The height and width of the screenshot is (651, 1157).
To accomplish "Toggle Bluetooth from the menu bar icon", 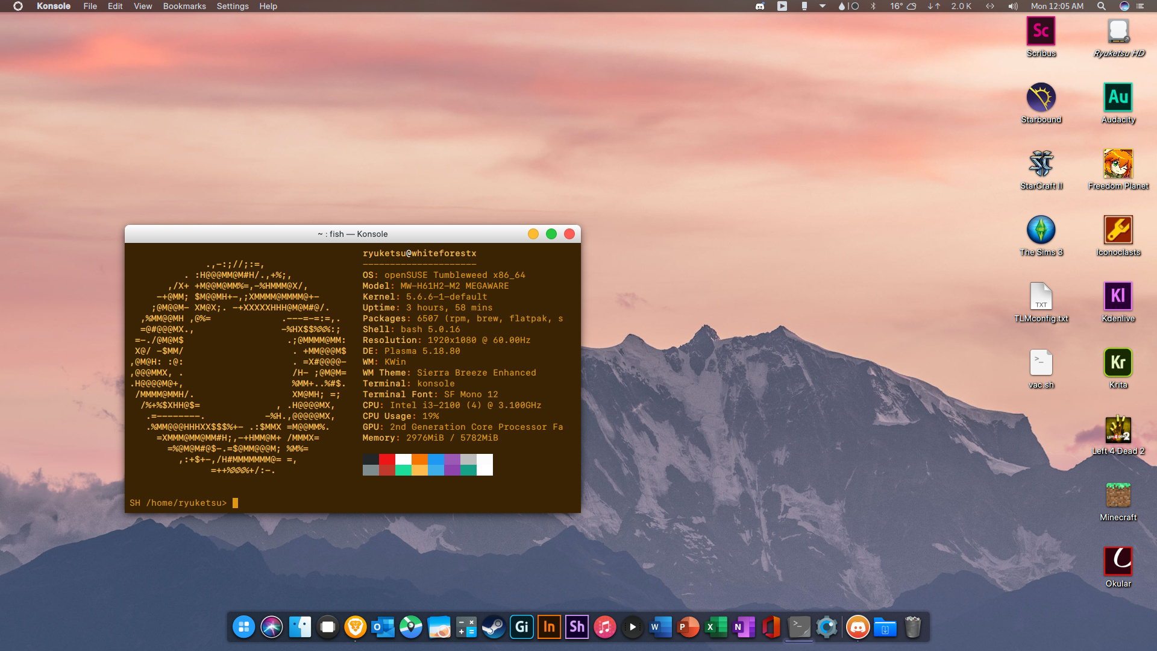I will [x=873, y=6].
